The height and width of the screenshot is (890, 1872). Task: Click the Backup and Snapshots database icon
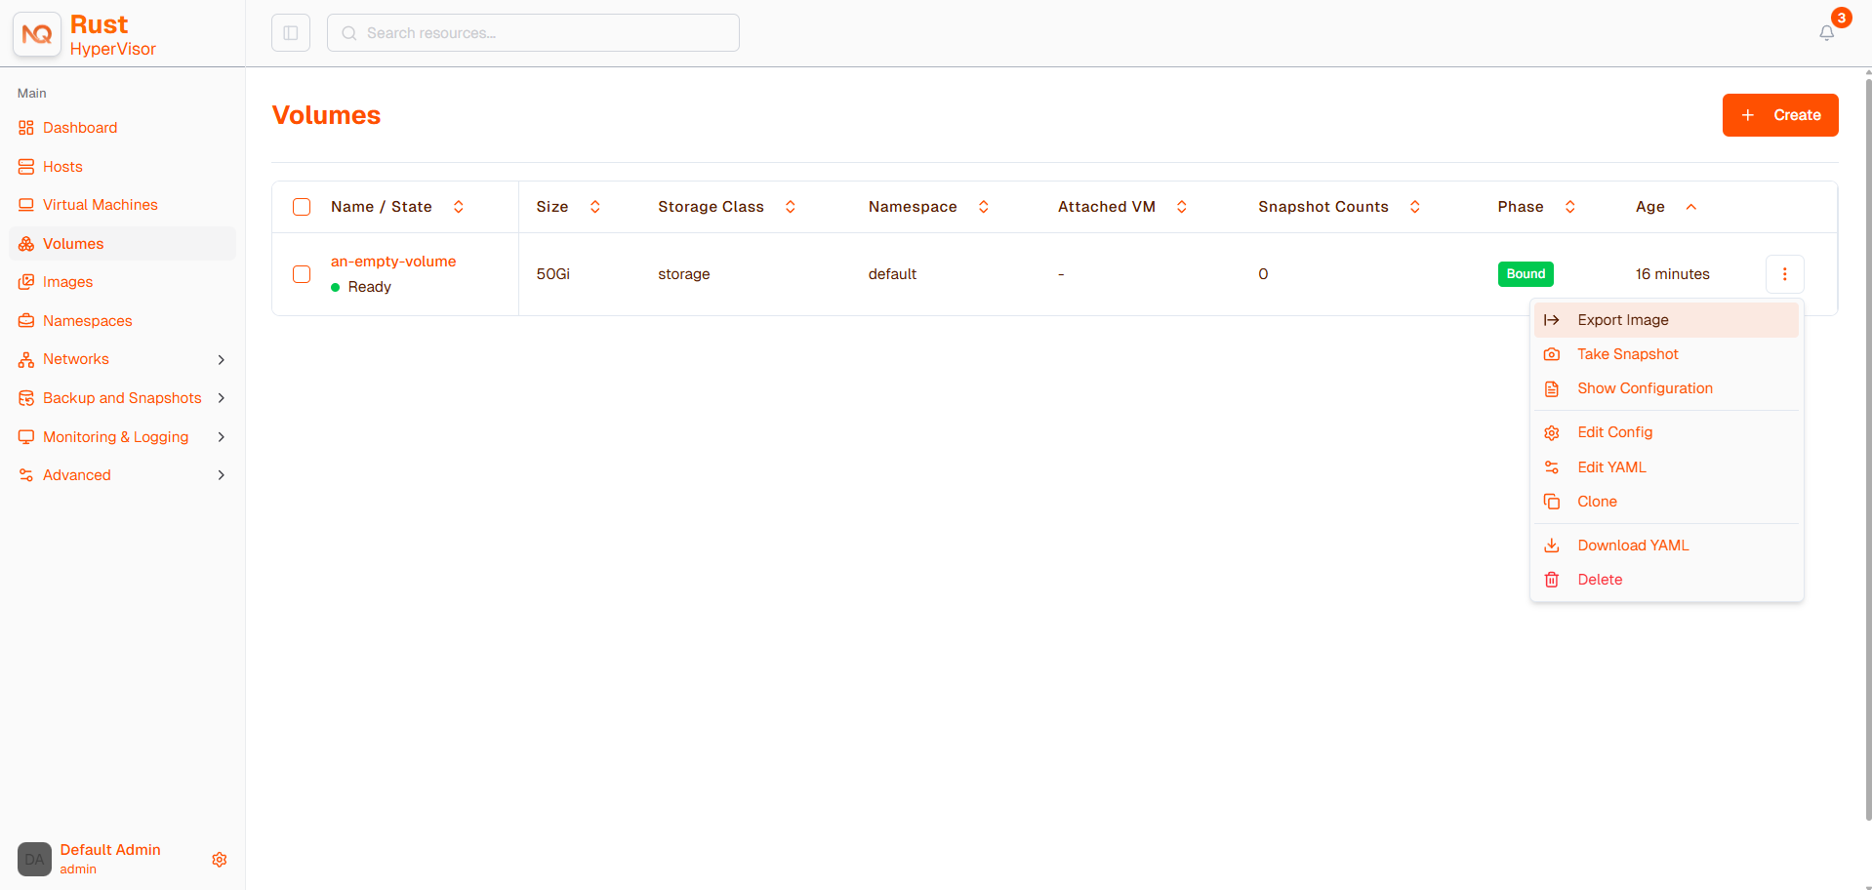(x=26, y=398)
